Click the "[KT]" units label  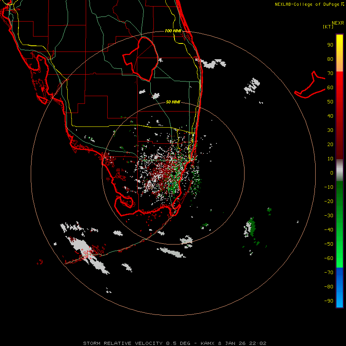click(x=328, y=27)
